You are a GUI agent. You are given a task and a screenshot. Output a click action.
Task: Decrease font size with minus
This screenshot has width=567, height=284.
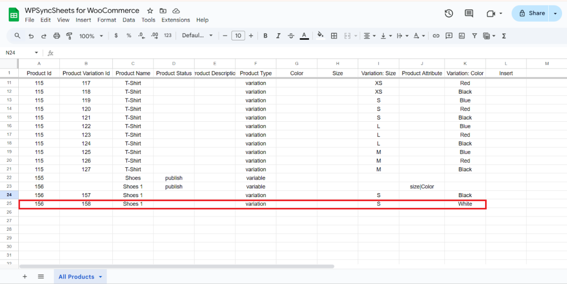[225, 36]
